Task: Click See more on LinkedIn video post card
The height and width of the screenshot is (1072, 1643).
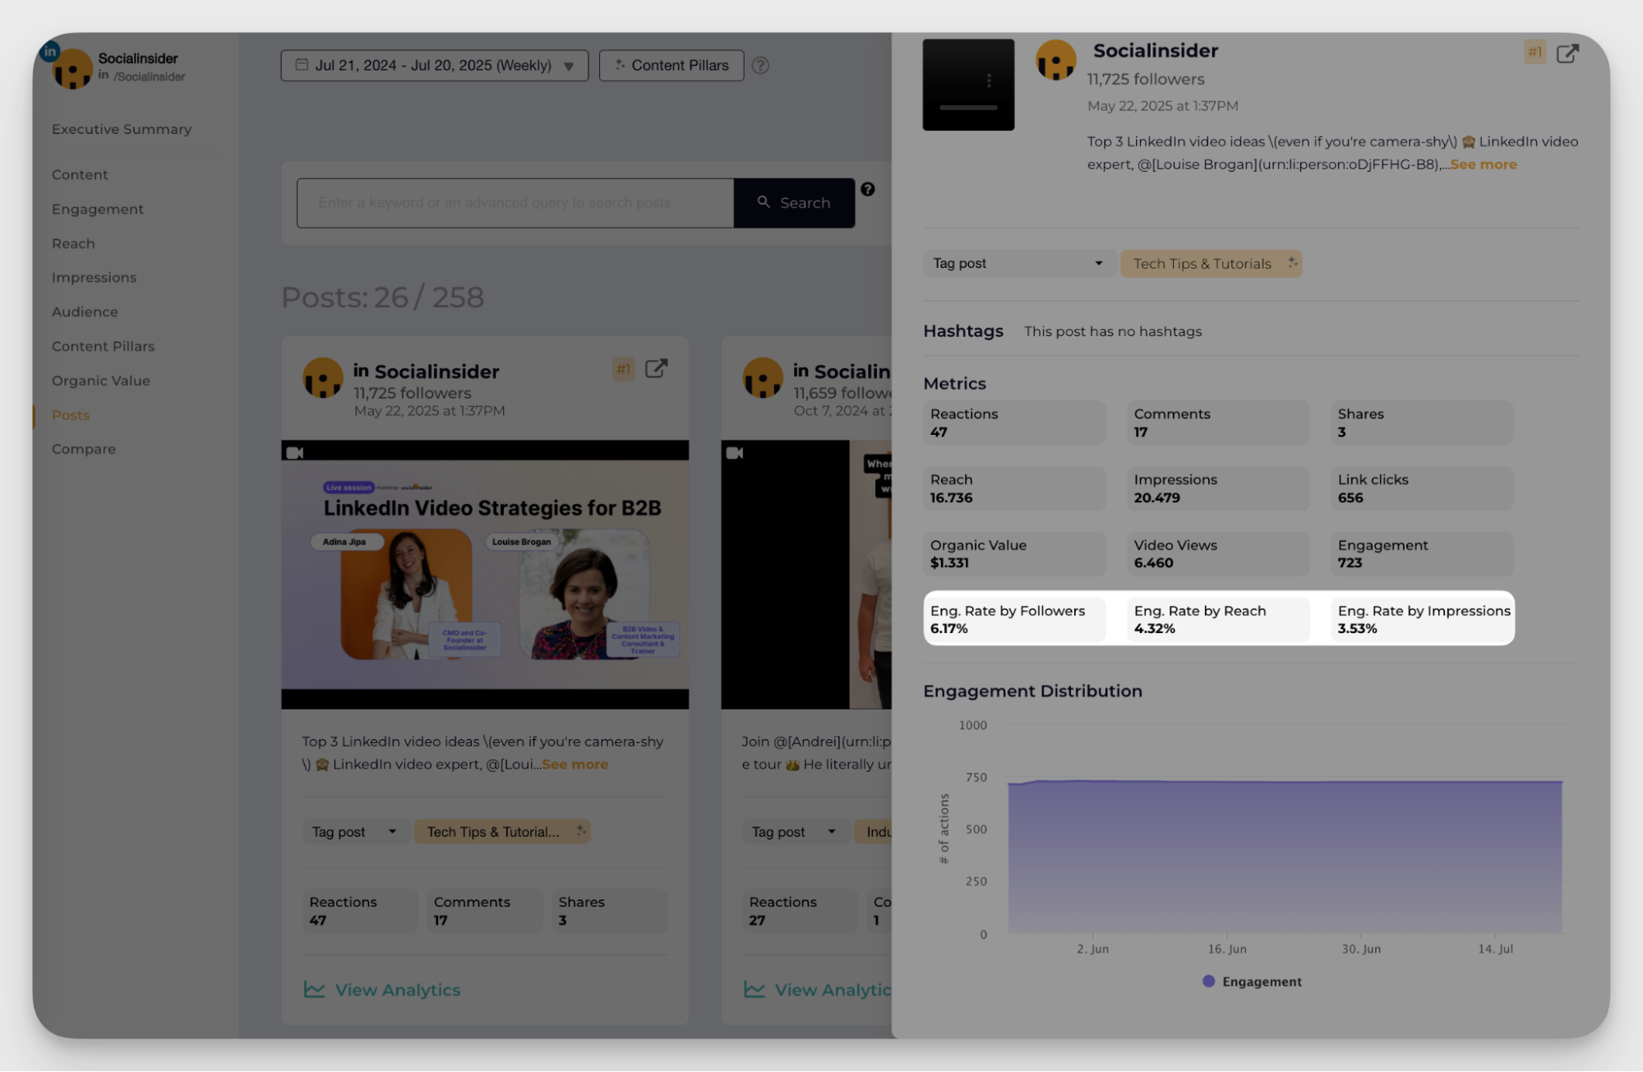Action: click(x=575, y=765)
